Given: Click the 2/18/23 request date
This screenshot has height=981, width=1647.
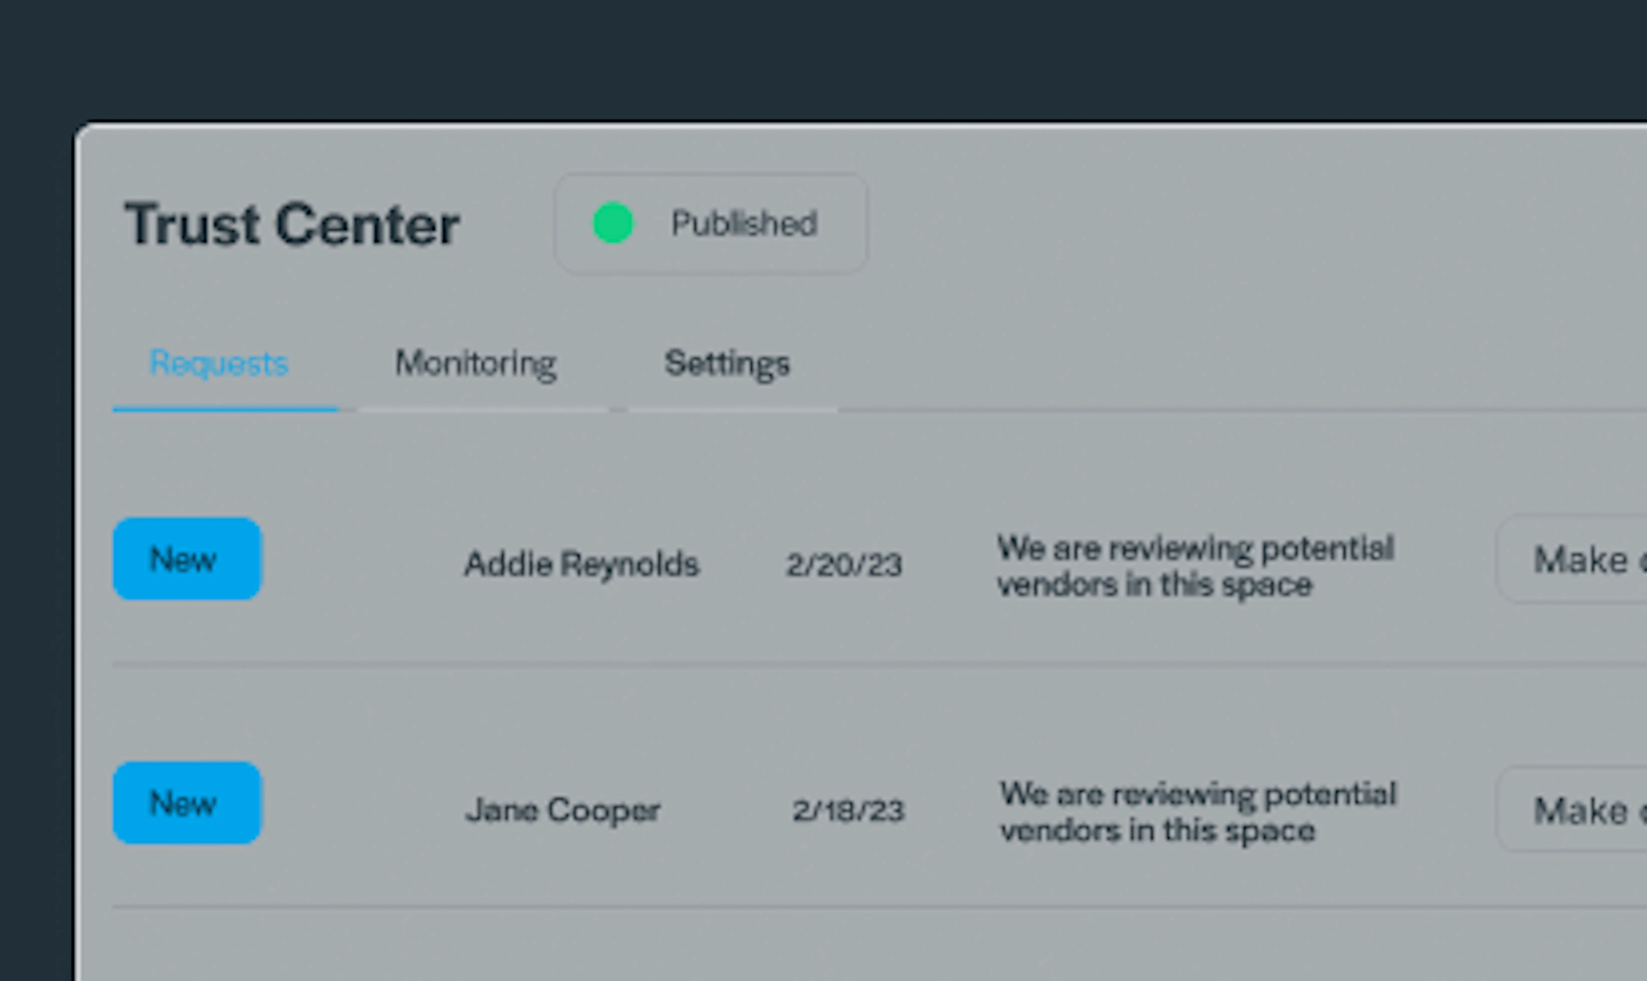Looking at the screenshot, I should (848, 810).
